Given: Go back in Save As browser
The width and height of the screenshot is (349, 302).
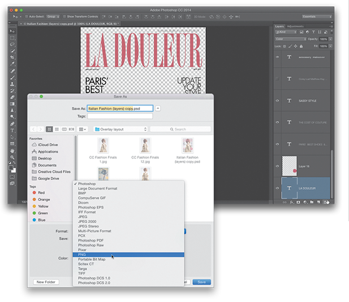Looking at the screenshot, I should click(33, 129).
